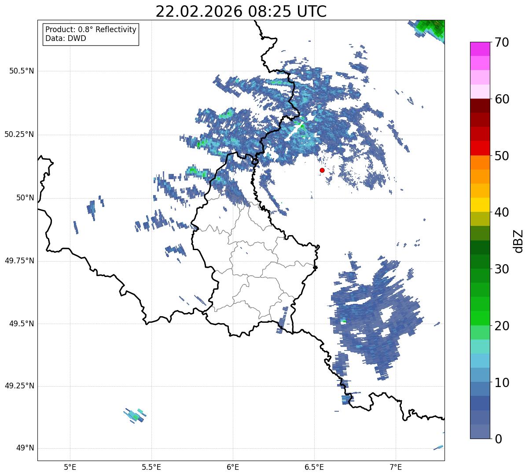Click the red radar site marker
The image size is (529, 476).
coord(322,170)
